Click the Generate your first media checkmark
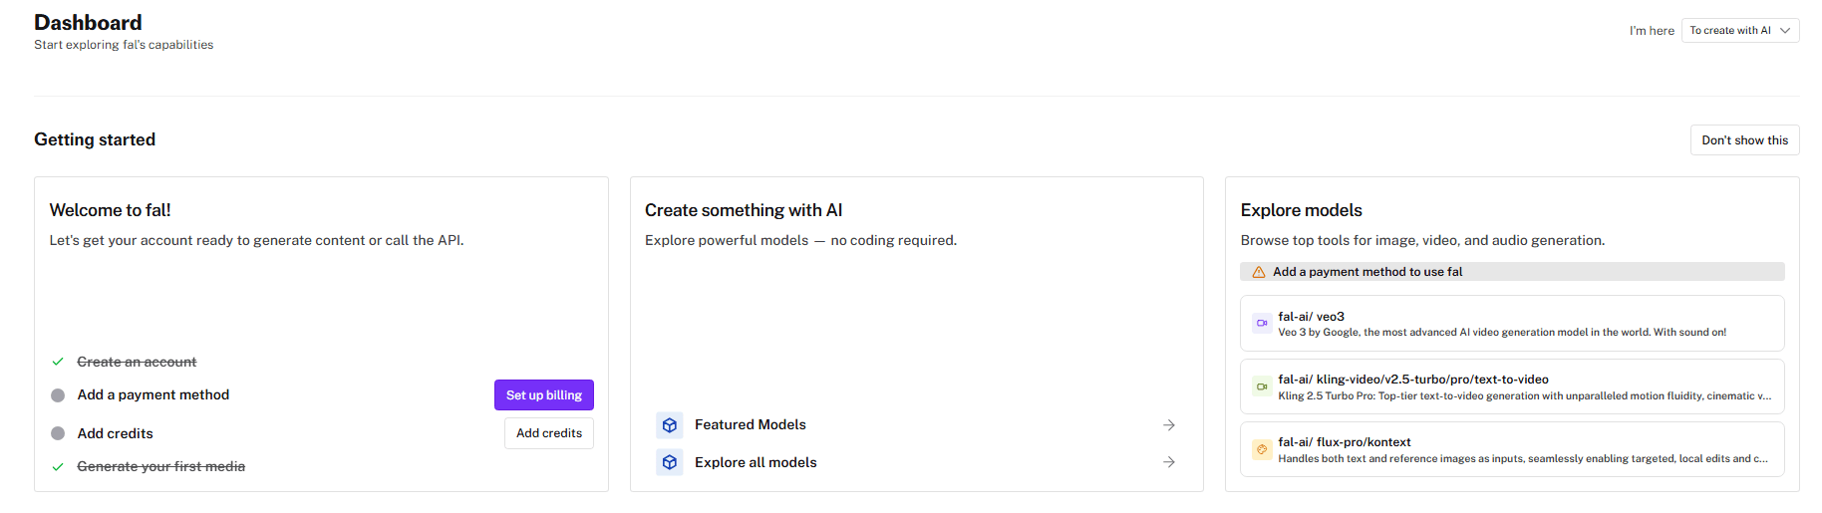This screenshot has height=513, width=1822. pos(58,466)
